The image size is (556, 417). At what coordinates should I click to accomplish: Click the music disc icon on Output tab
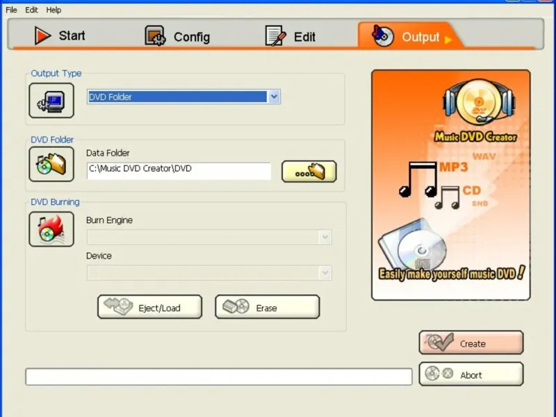point(383,35)
